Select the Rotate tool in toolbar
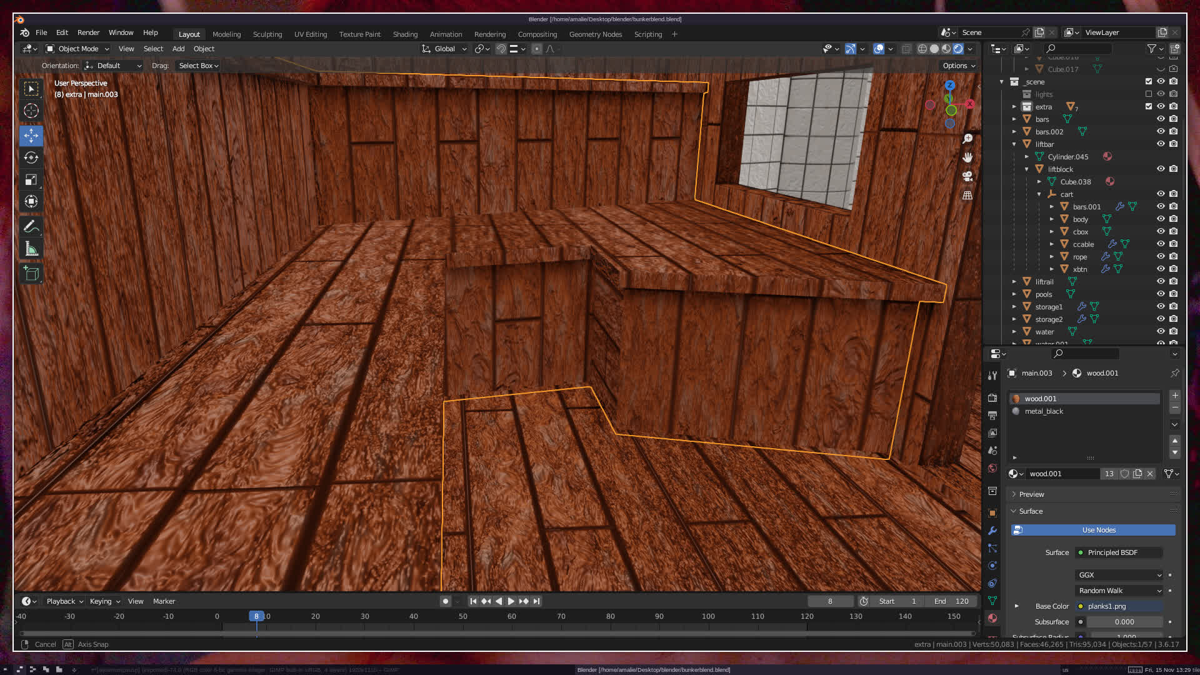This screenshot has height=675, width=1200. pos(31,157)
